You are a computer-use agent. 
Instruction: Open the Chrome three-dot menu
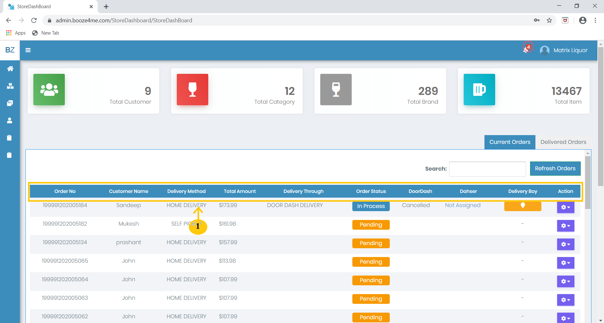pos(595,20)
